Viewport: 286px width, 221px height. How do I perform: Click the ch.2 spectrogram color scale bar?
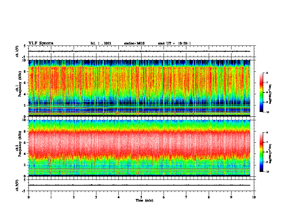pyautogui.click(x=261, y=152)
